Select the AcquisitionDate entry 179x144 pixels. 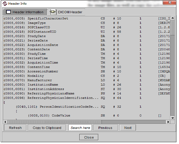click(87, 45)
